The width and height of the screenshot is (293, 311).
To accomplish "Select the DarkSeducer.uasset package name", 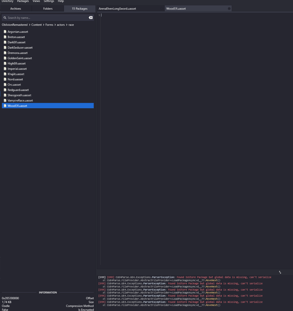I will pos(20,48).
